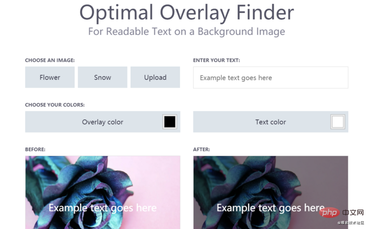Click the CHOOSE AN IMAGE label
This screenshot has height=229, width=369.
tap(50, 60)
